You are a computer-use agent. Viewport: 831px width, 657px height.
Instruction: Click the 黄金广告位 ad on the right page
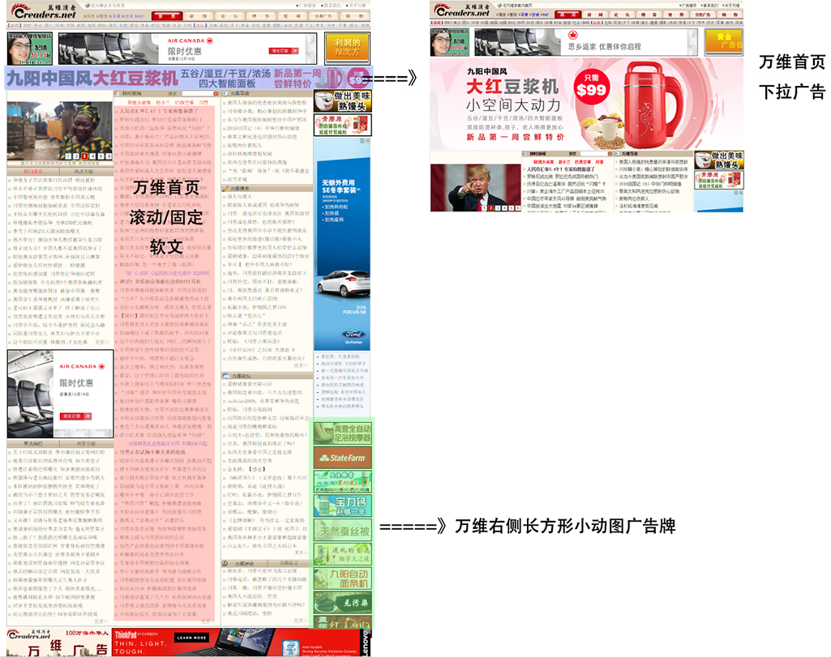pos(724,42)
